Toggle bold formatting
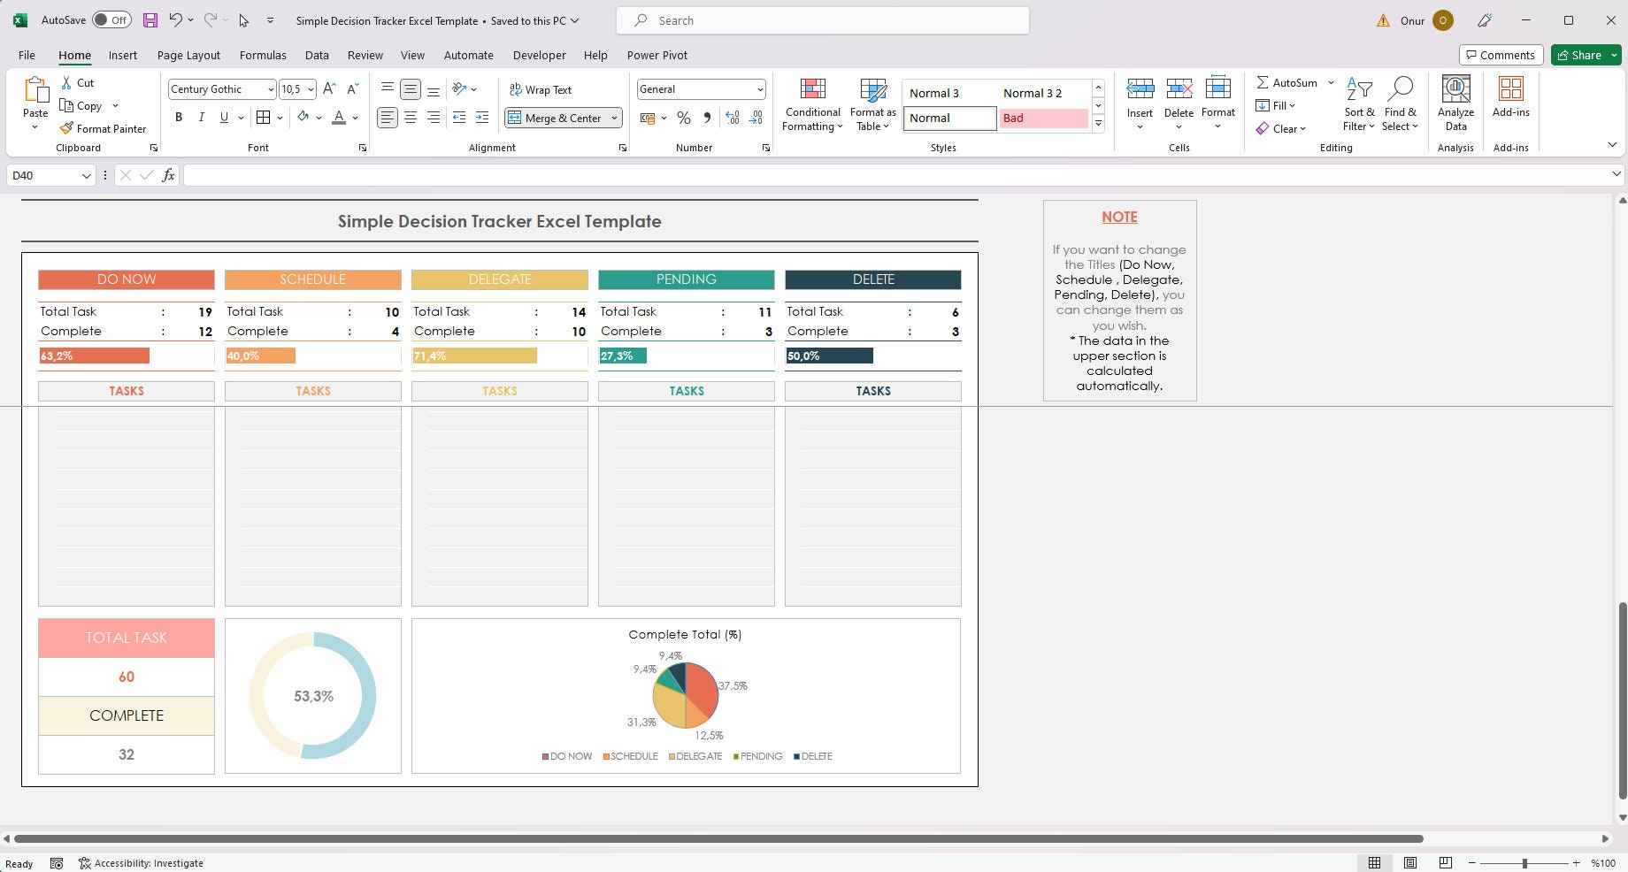 (x=179, y=118)
